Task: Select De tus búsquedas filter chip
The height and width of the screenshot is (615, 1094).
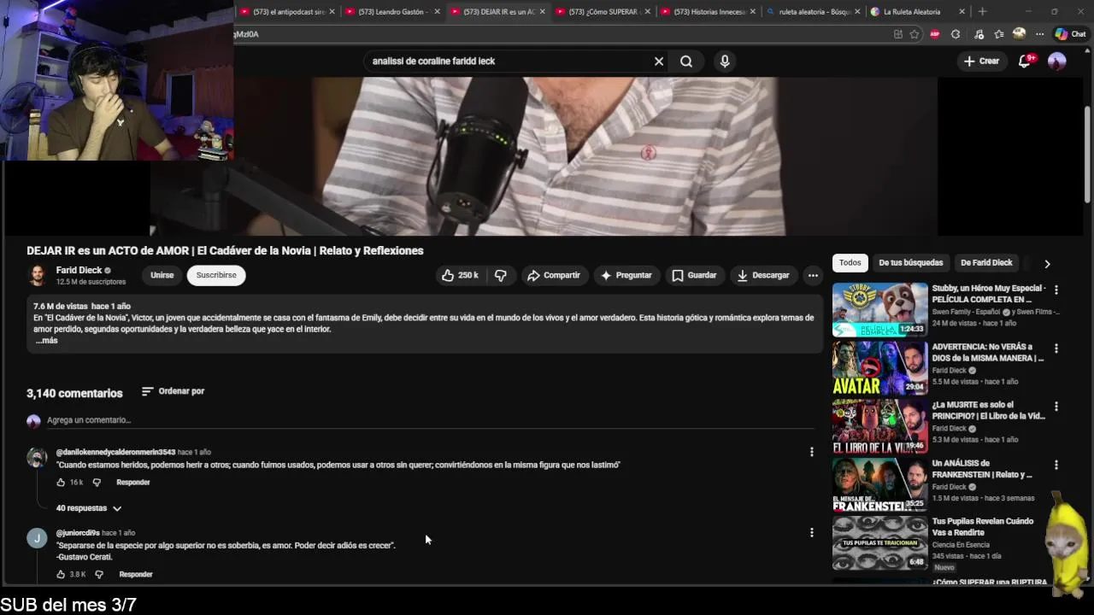Action: pos(910,263)
